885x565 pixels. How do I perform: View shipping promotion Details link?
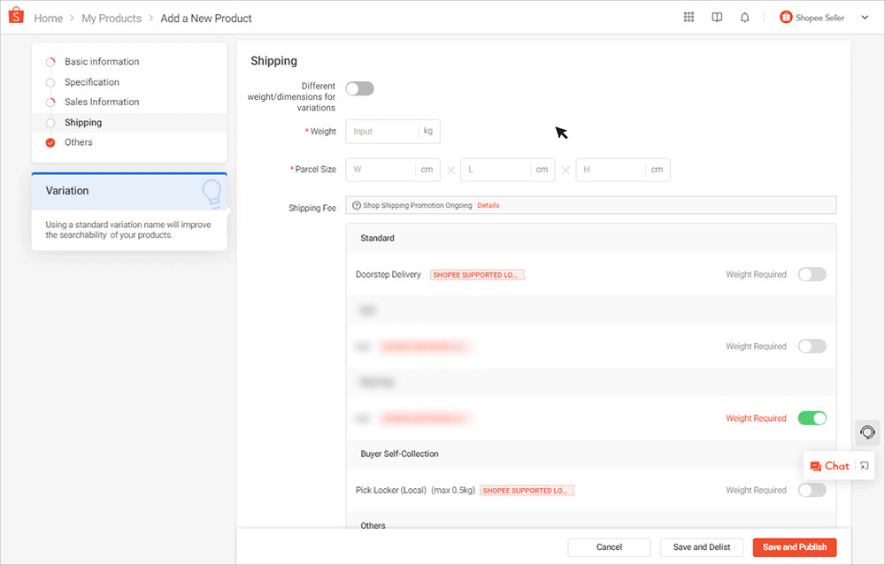coord(489,204)
